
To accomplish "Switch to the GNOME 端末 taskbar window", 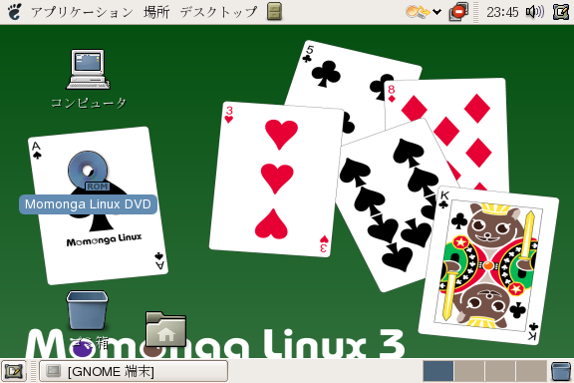I will (x=134, y=371).
